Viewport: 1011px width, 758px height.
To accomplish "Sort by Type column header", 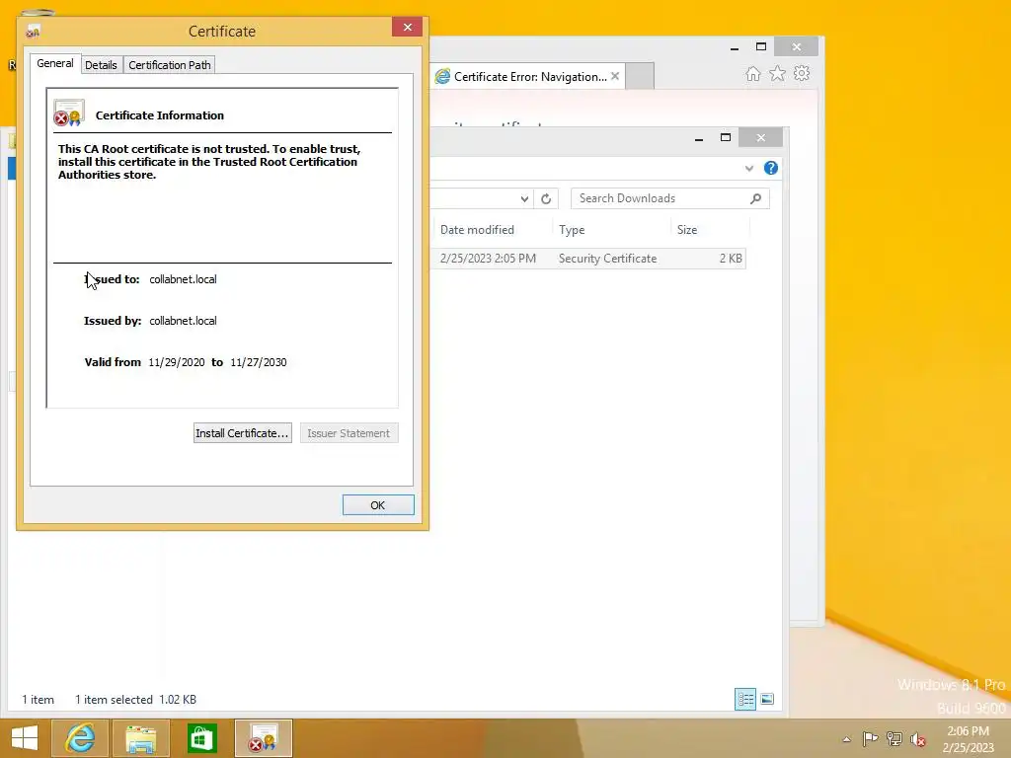I will tap(572, 229).
